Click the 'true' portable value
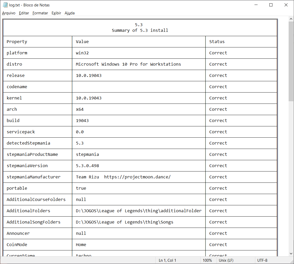Image resolution: width=294 pixels, height=264 pixels. (81, 188)
